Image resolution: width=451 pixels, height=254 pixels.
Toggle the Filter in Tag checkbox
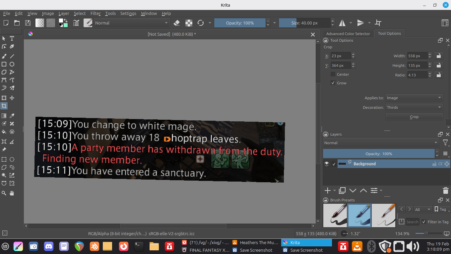click(424, 222)
